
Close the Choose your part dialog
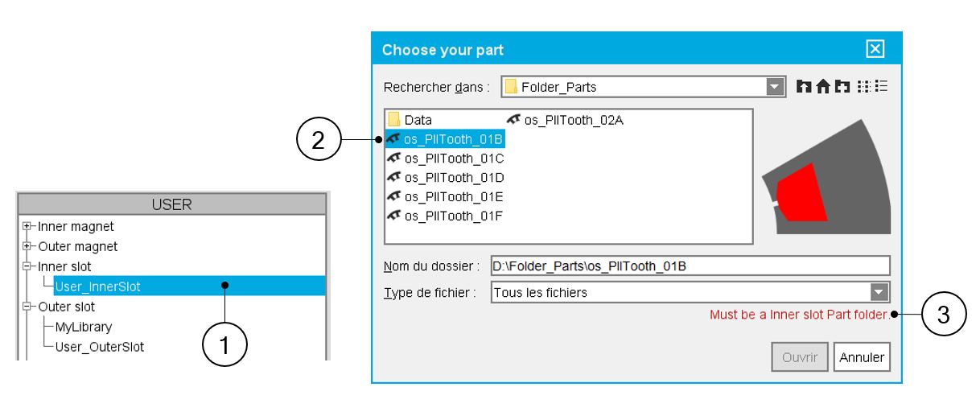pos(876,50)
